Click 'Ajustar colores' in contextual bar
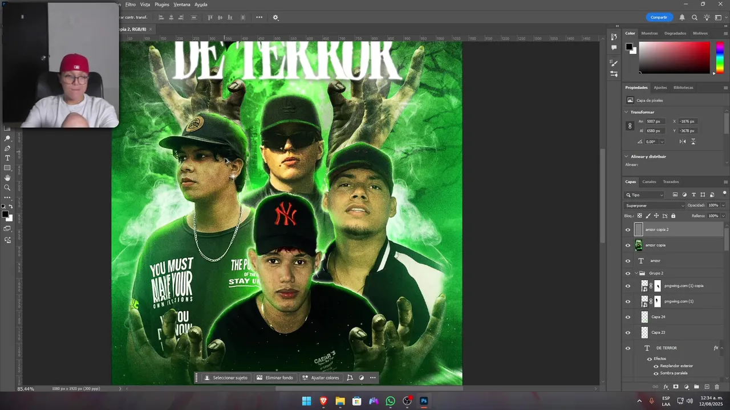Image resolution: width=730 pixels, height=410 pixels. click(x=321, y=378)
